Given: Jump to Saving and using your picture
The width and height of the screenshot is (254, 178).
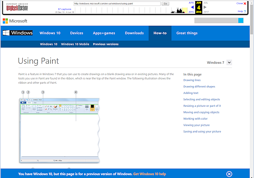Looking at the screenshot, I should pos(202,131).
